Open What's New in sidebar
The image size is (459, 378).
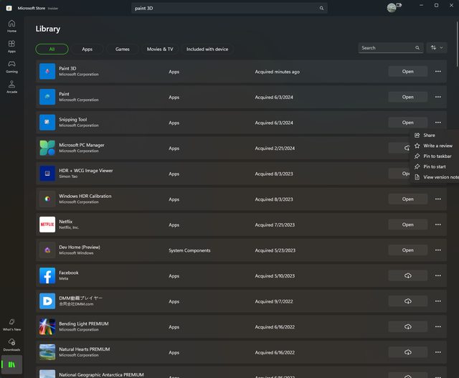[11, 324]
